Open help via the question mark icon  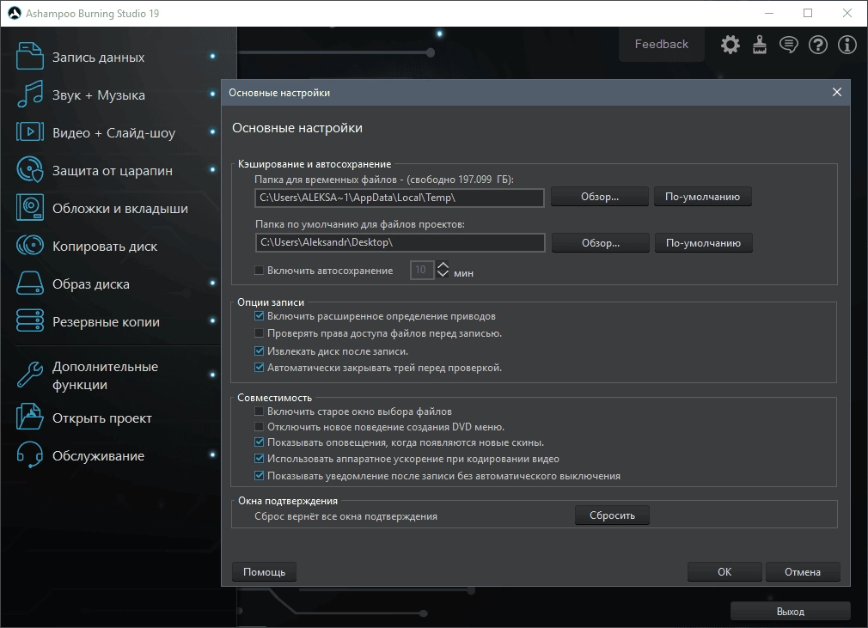[x=818, y=45]
